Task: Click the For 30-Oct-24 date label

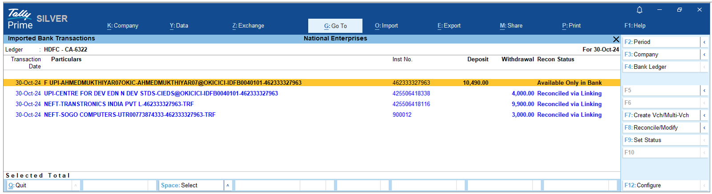Action: (601, 49)
